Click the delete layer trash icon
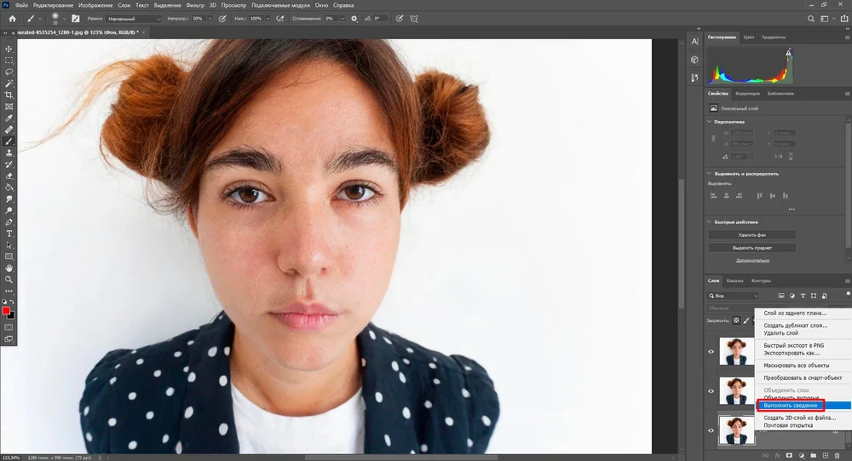 837,456
